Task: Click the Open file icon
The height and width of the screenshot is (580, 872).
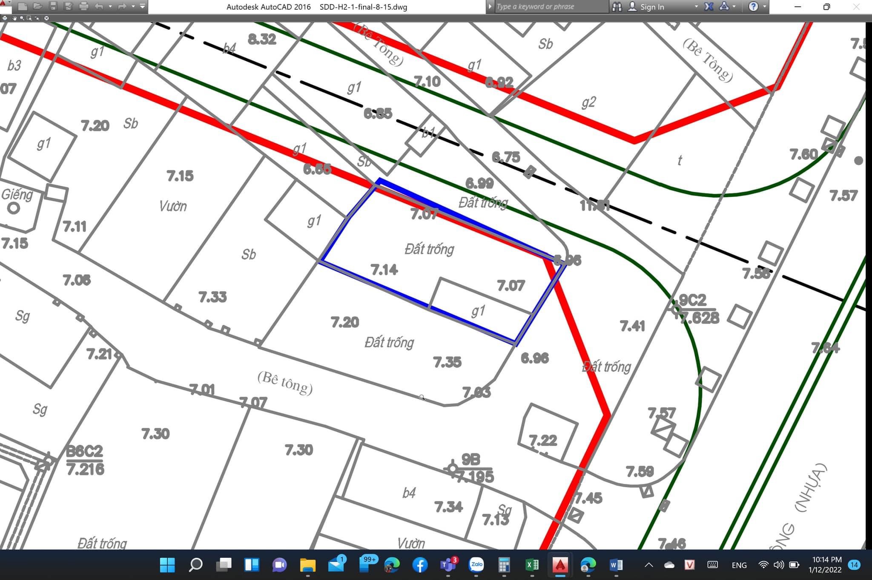Action: click(38, 6)
